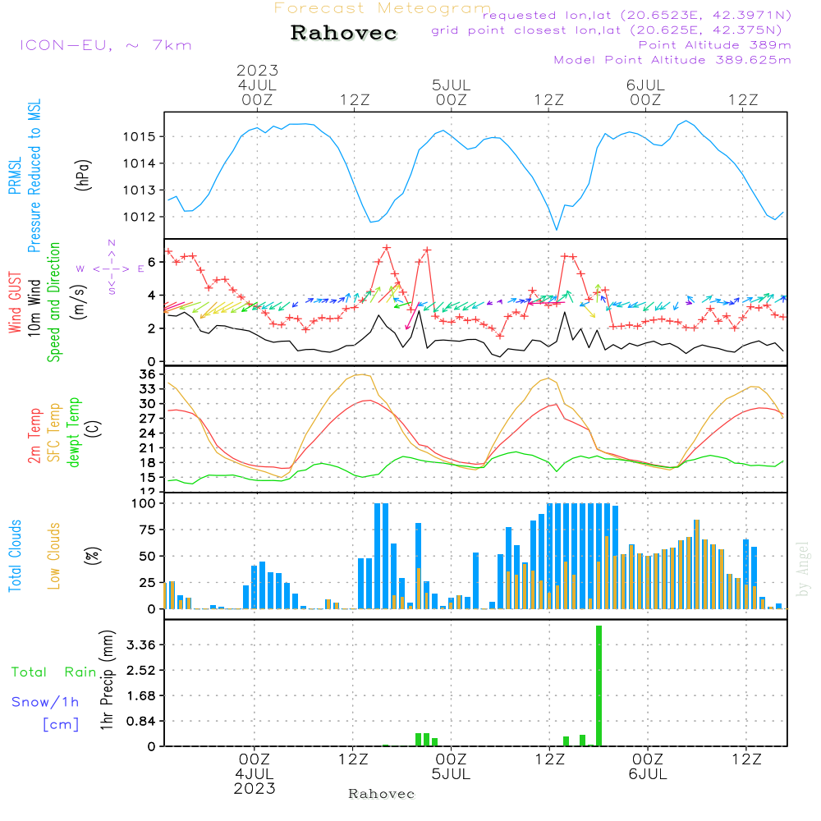Click the N-S-E-W compass rose icon
Screen dimensions: 821x821
(112, 268)
